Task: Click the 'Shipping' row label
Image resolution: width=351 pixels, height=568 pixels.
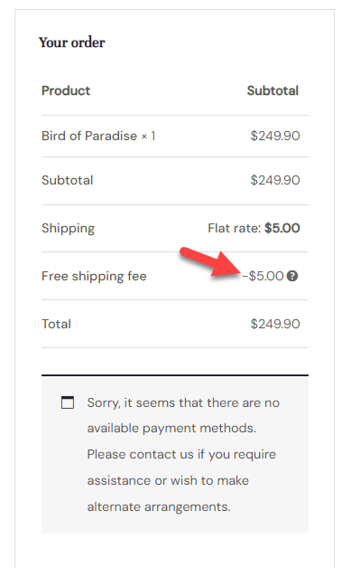Action: pyautogui.click(x=68, y=229)
